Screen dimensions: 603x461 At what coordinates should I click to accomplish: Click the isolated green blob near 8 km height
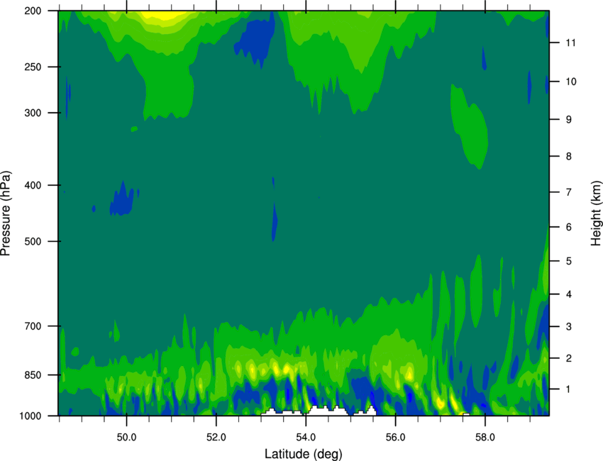point(469,127)
